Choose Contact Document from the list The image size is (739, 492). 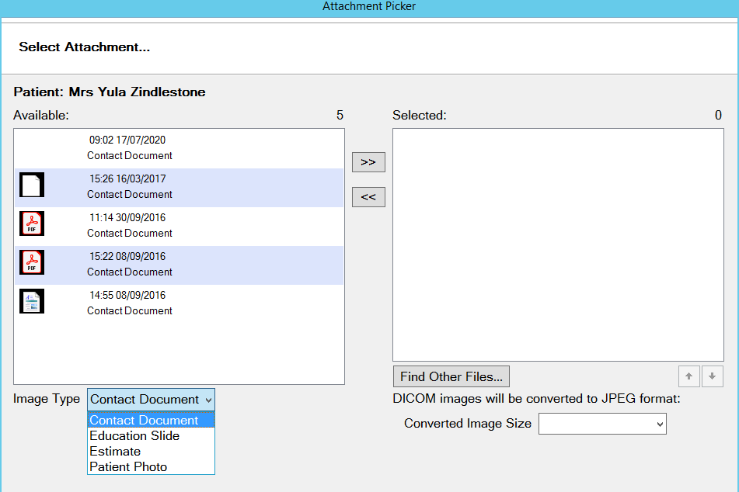pyautogui.click(x=151, y=420)
